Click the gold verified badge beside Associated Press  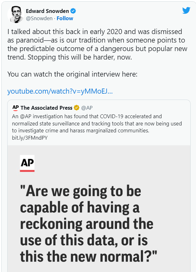[76, 108]
